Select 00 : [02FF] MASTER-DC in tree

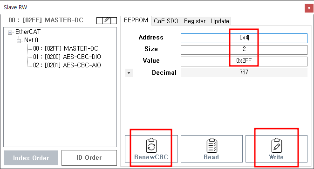[66, 48]
